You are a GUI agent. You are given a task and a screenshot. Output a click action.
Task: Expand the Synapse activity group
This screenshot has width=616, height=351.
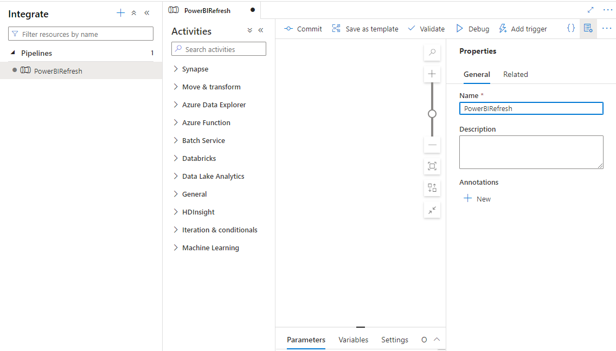point(176,69)
